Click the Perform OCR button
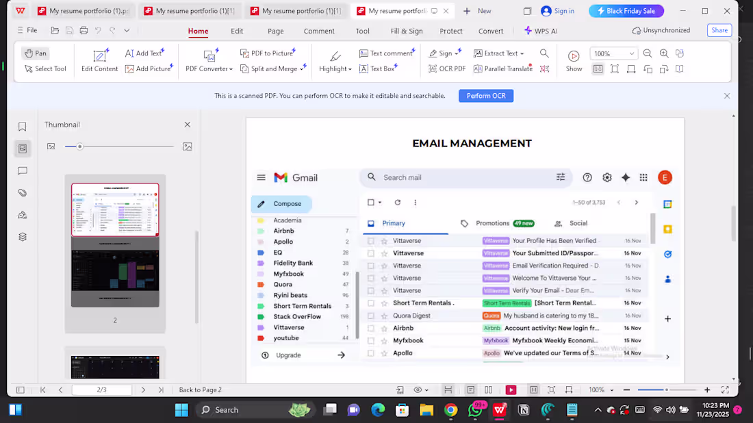The width and height of the screenshot is (753, 423). tap(485, 96)
